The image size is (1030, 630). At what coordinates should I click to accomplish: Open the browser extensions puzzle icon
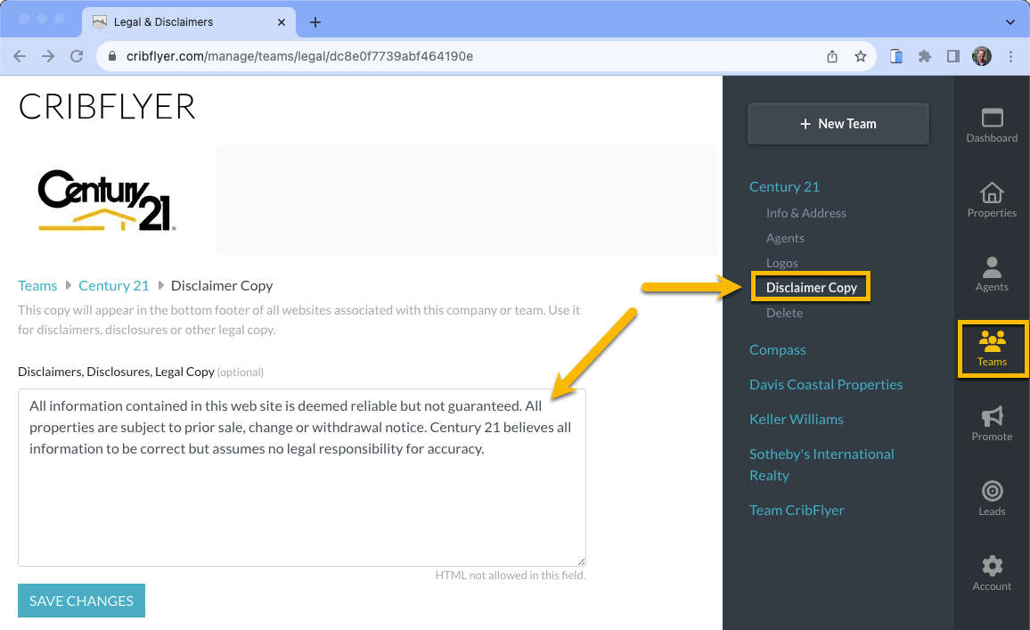pos(925,56)
